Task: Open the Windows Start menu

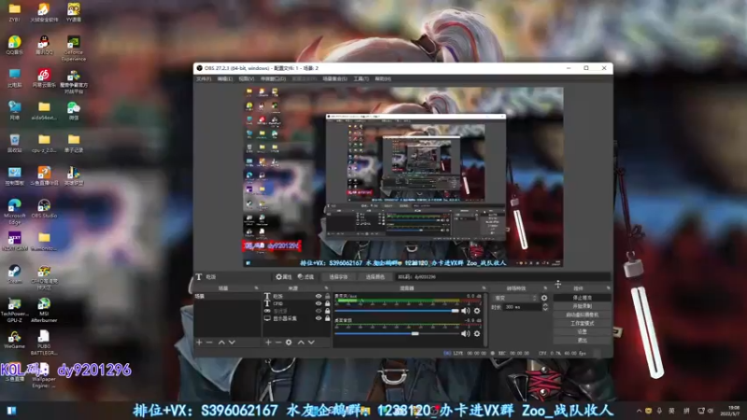Action: pos(11,411)
